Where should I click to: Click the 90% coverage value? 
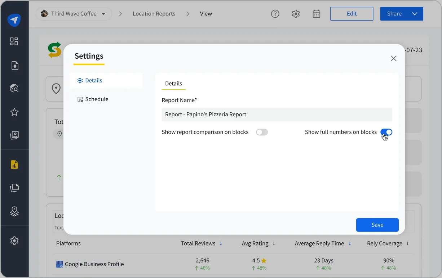[x=389, y=260]
